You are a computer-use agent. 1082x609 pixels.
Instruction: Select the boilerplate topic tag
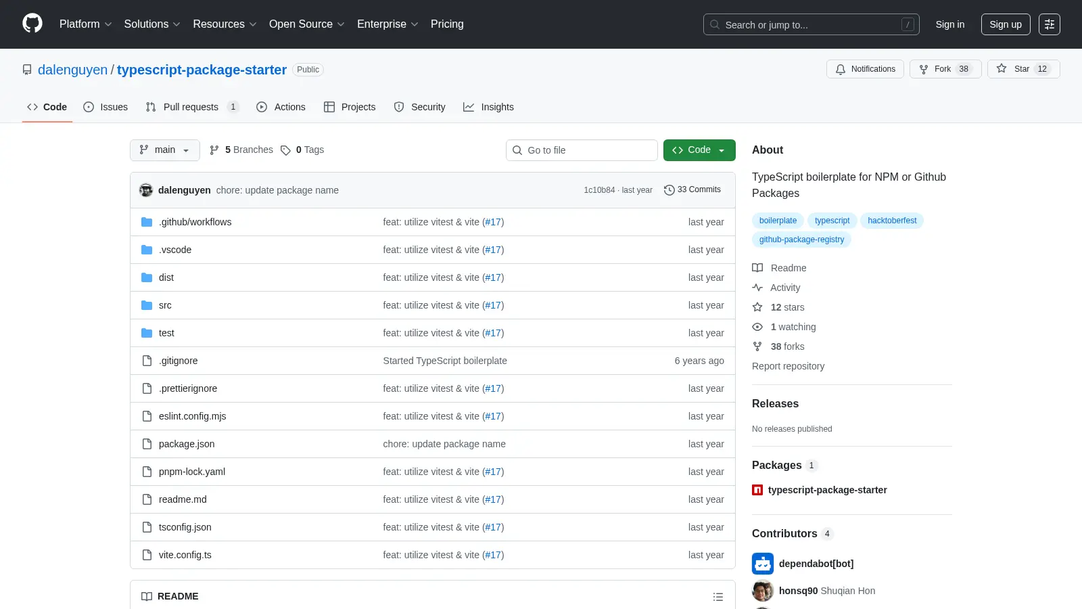[778, 221]
